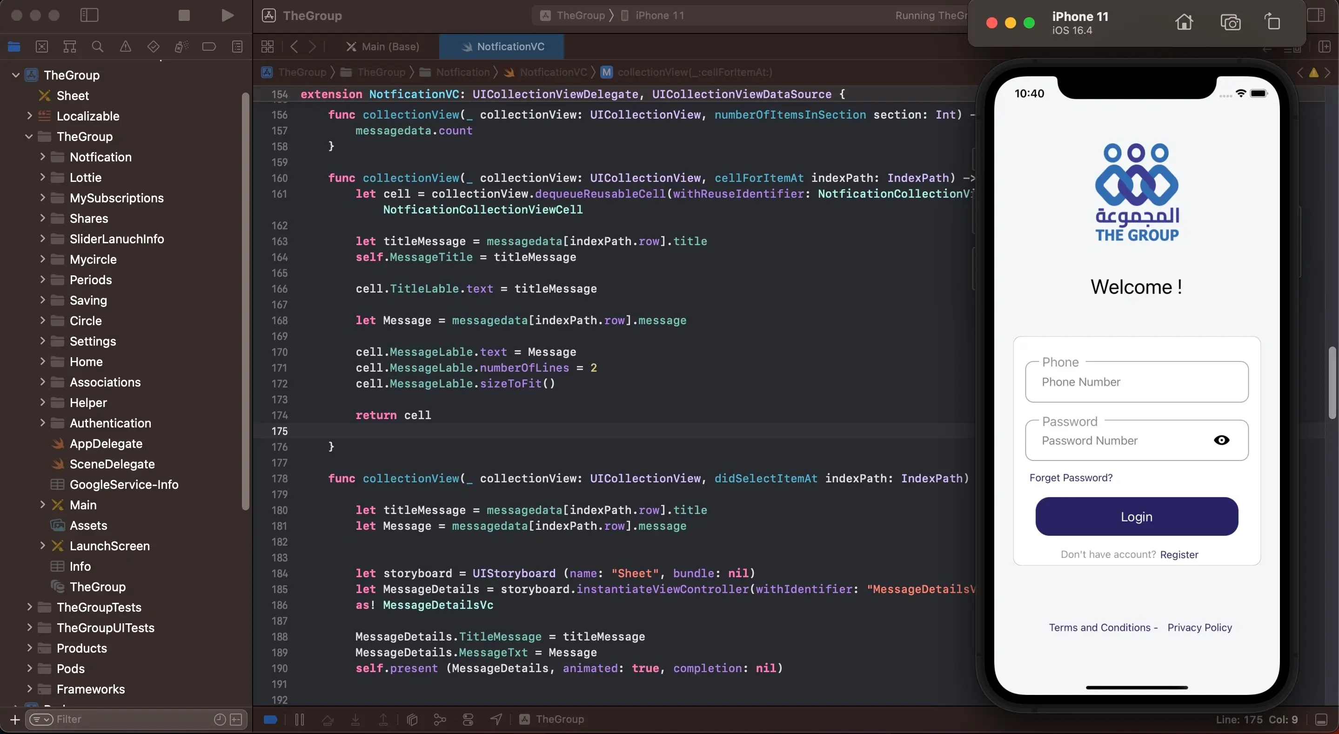Select the warning/issue navigator icon

[125, 48]
